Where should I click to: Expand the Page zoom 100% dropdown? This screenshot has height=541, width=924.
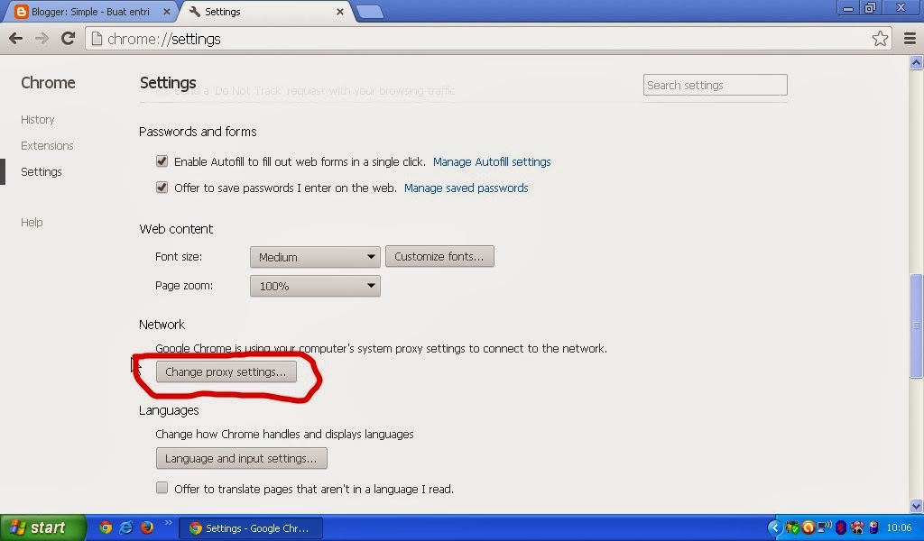click(315, 286)
